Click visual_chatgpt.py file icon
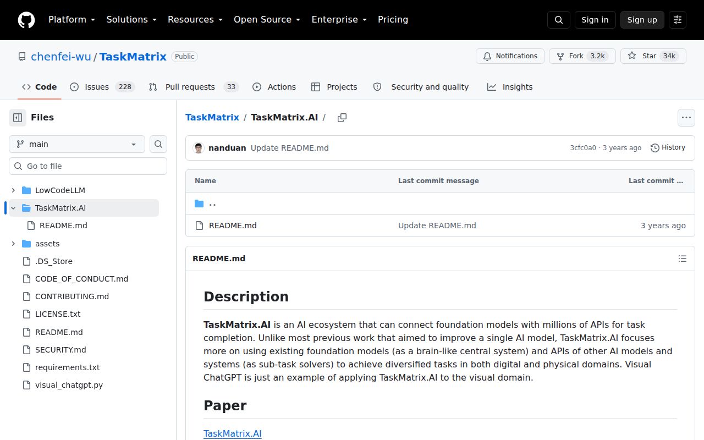The width and height of the screenshot is (704, 440). coord(26,385)
